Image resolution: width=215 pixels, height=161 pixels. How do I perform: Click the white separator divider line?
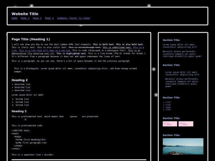pos(79,160)
